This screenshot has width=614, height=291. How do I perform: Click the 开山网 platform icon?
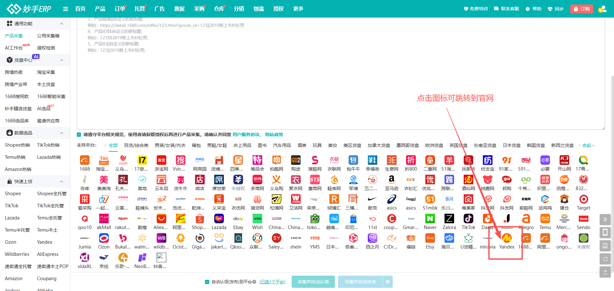(564, 160)
